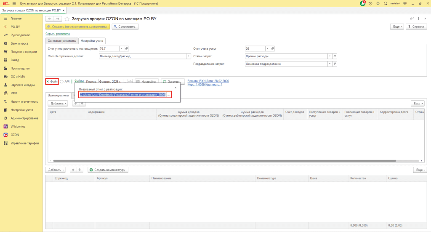Click the report file path input field
The image size is (431, 232).
(123, 95)
